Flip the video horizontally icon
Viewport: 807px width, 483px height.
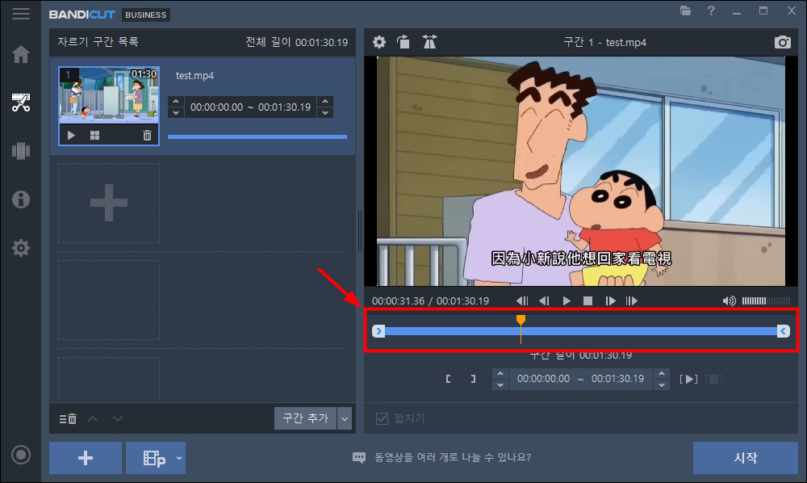[x=429, y=42]
